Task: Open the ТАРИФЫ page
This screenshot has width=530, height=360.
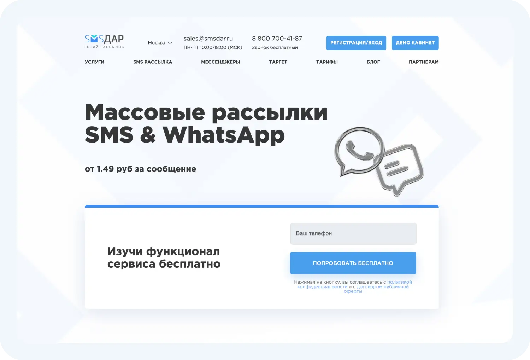Action: [327, 62]
